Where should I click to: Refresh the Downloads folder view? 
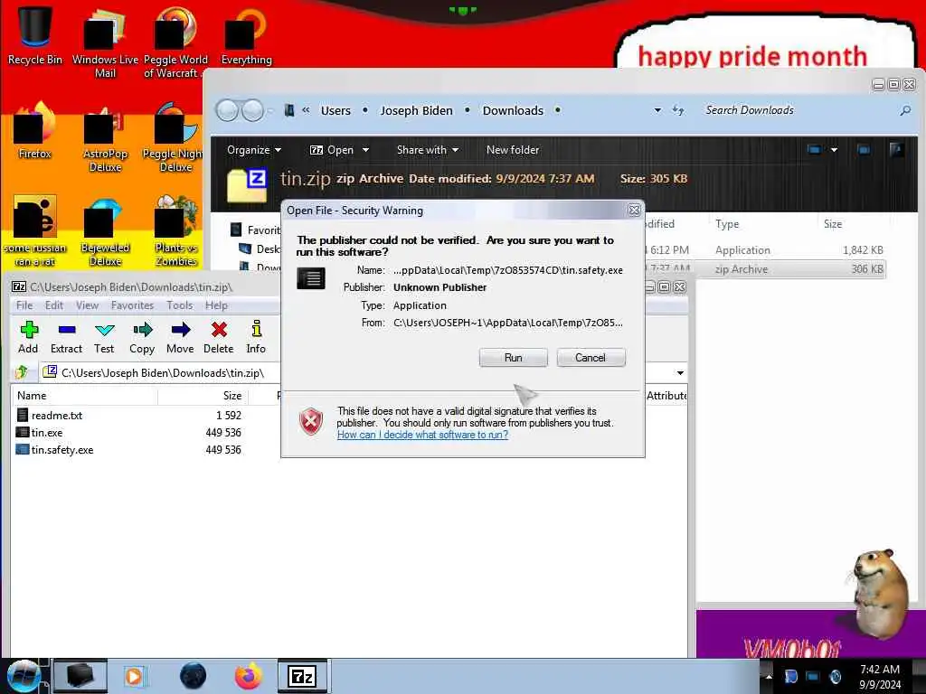point(678,110)
